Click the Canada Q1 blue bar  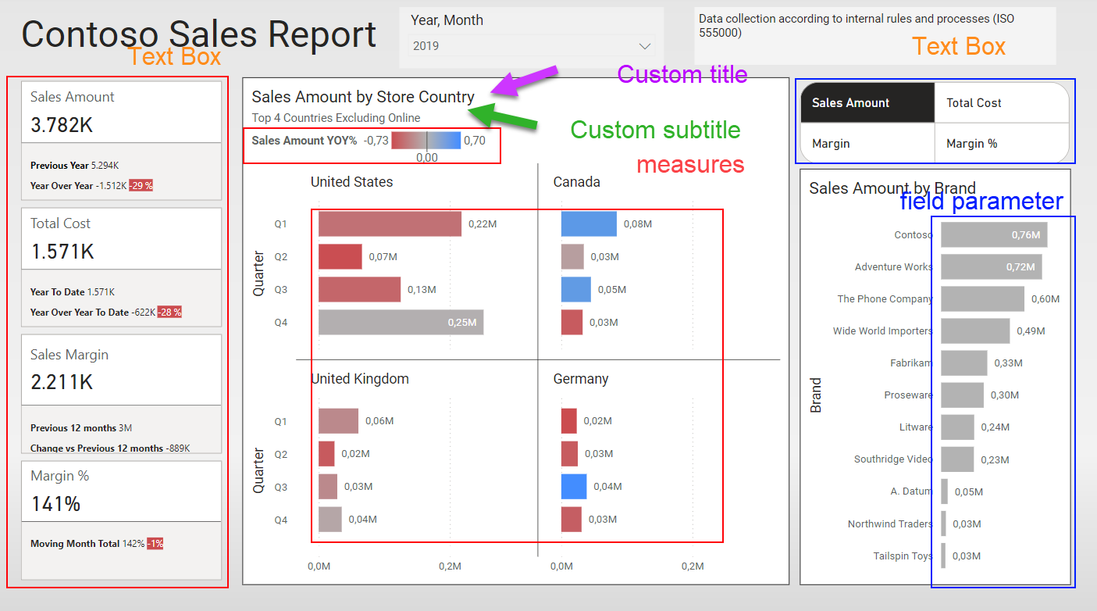589,224
